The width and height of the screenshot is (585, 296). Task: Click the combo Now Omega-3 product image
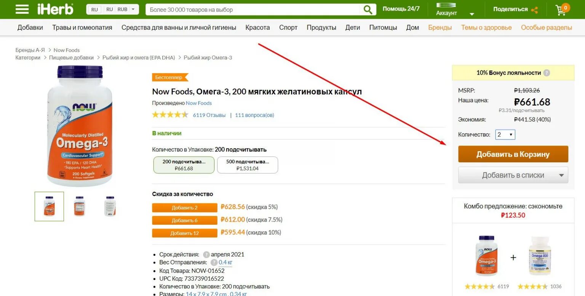(x=486, y=256)
